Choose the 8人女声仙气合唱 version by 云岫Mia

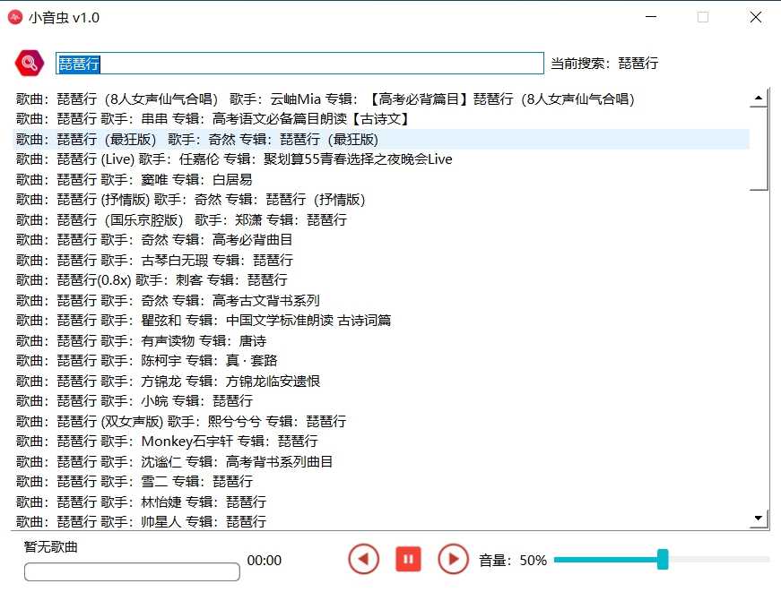(x=381, y=99)
